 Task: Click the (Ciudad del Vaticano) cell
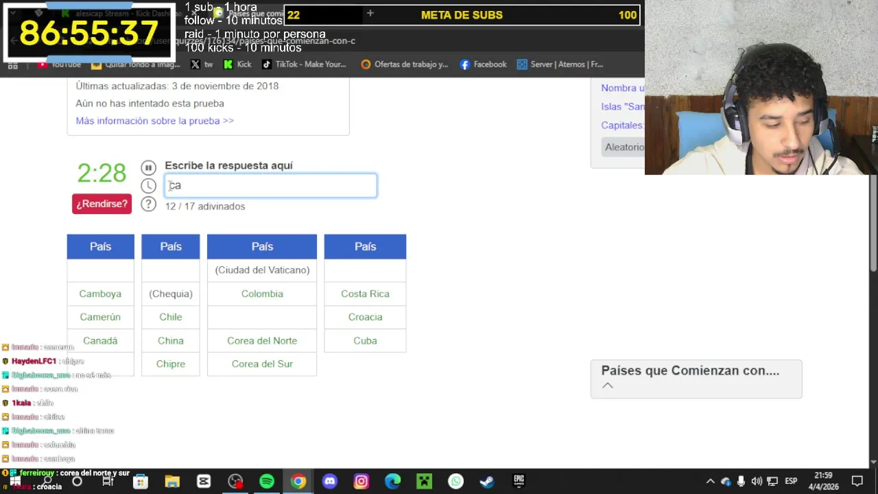(x=262, y=270)
